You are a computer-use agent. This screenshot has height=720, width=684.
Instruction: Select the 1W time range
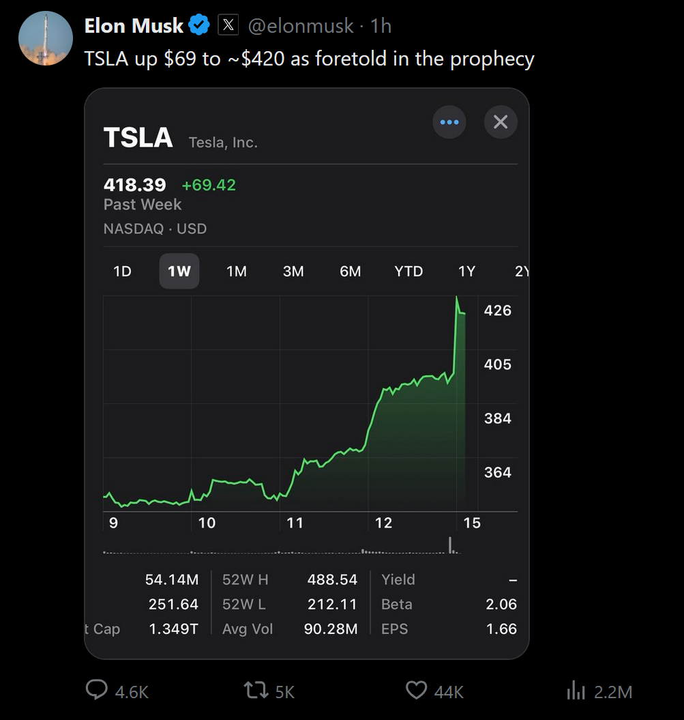coord(179,272)
